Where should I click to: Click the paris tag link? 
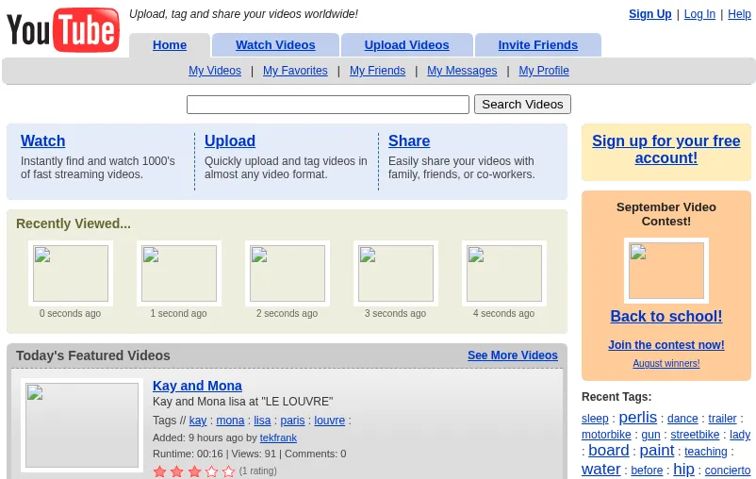(292, 421)
